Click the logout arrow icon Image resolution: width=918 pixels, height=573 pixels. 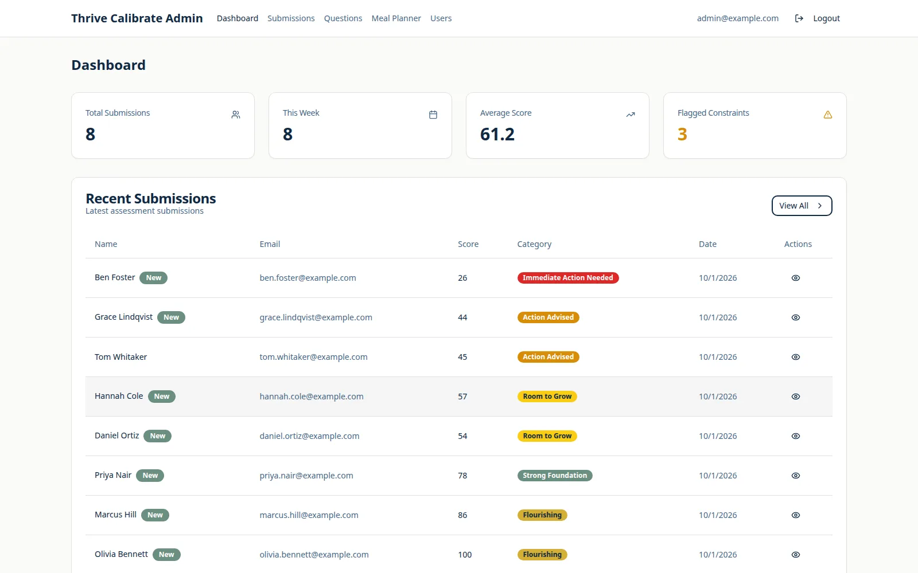point(799,18)
